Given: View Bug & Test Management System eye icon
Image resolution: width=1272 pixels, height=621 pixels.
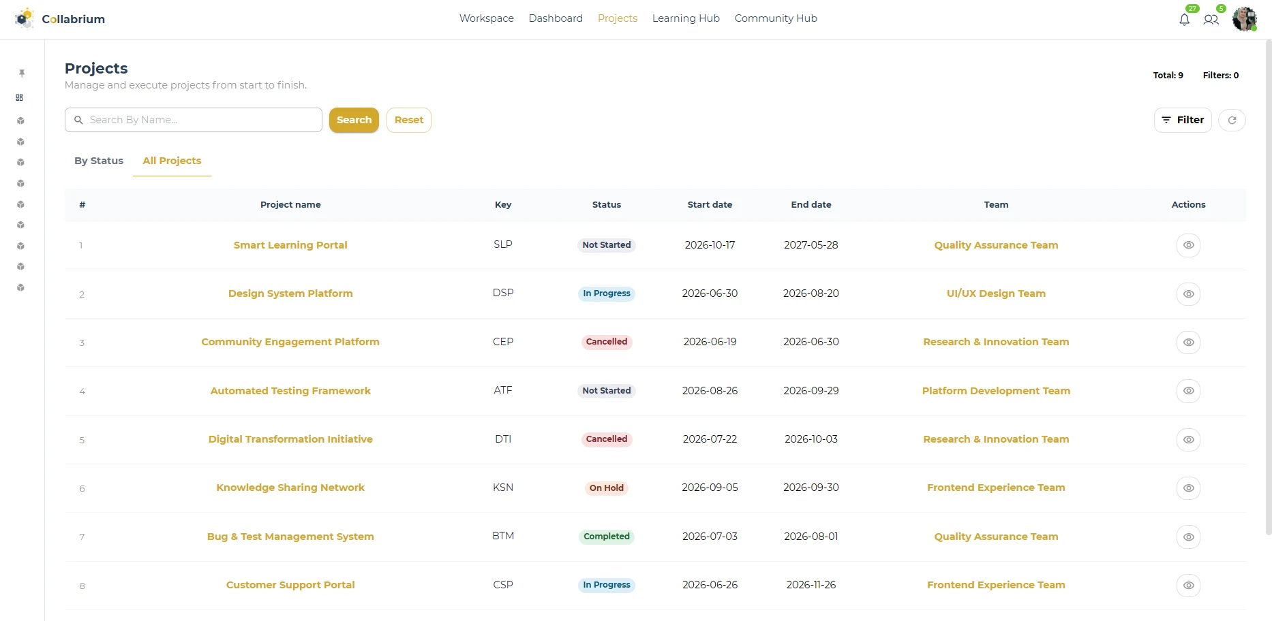Looking at the screenshot, I should [x=1188, y=537].
